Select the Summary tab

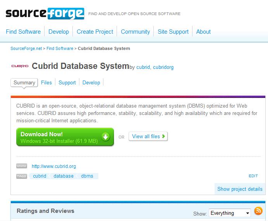pyautogui.click(x=24, y=83)
